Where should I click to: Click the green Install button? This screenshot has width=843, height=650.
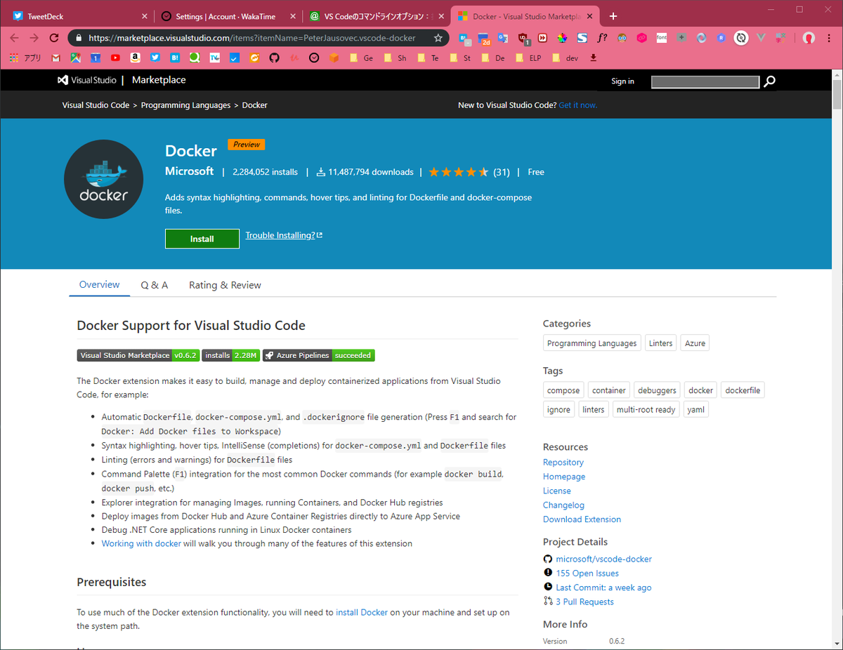coord(202,239)
